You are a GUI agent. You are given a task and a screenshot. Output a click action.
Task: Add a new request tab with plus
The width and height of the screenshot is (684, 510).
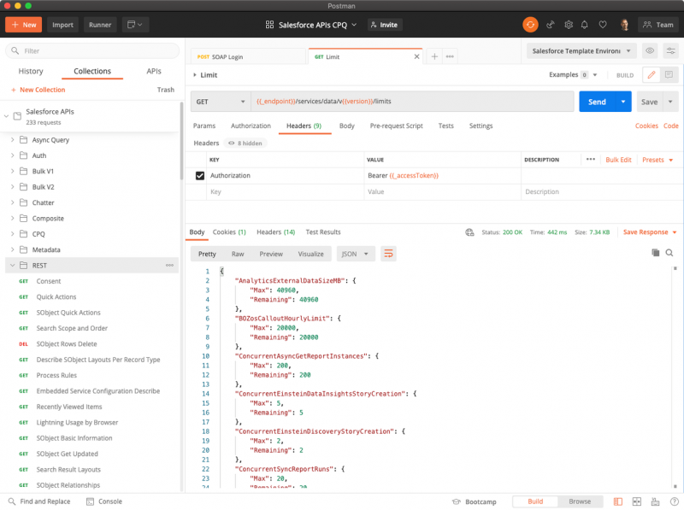434,56
